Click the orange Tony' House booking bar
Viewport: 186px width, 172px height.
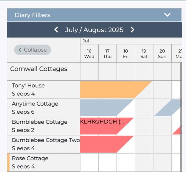[108, 89]
